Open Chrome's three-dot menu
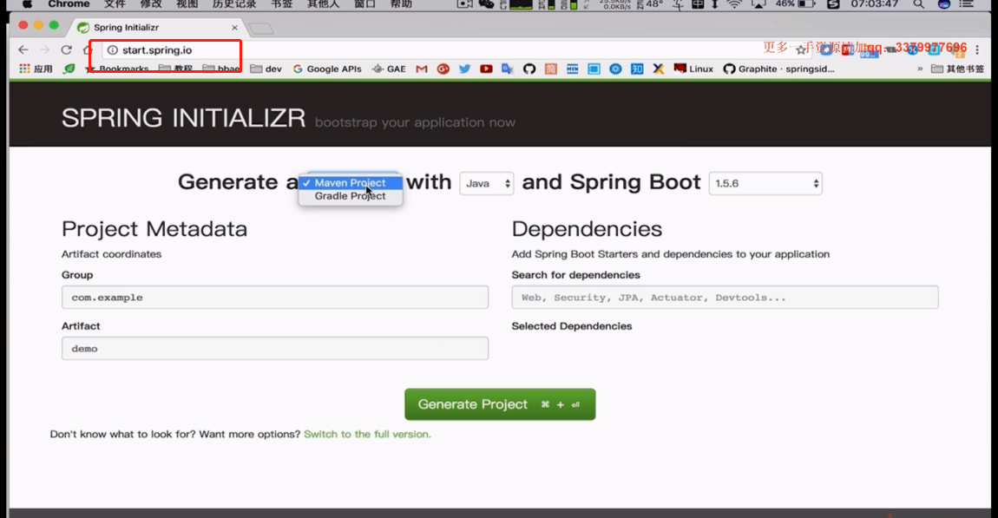998x518 pixels. tap(978, 49)
